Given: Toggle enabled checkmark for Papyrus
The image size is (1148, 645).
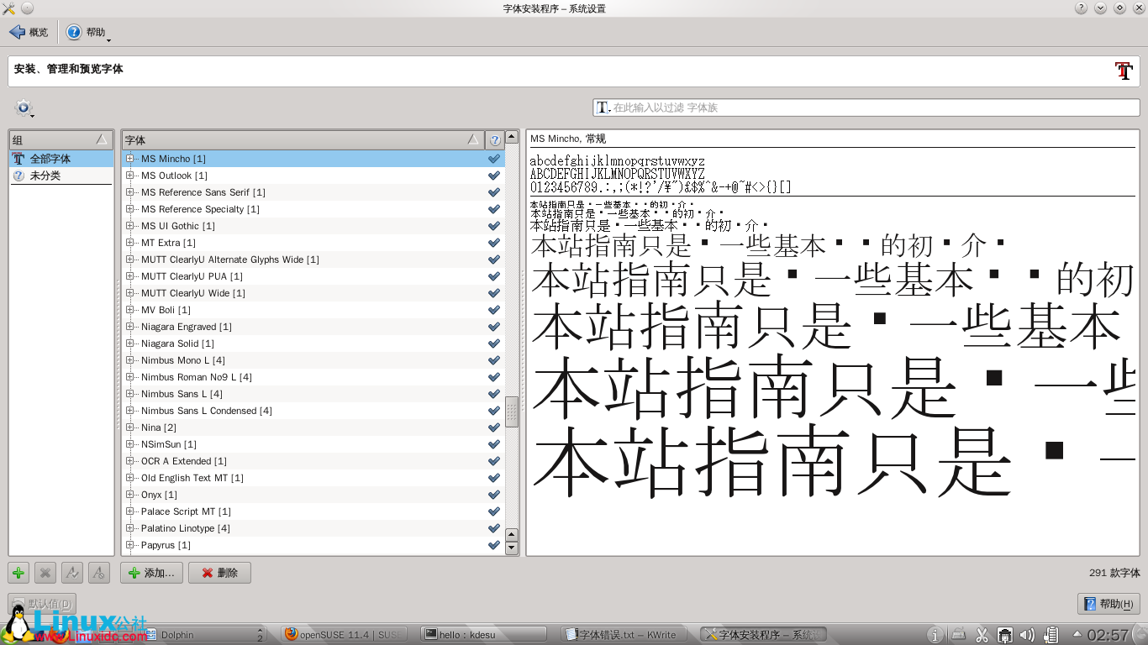Looking at the screenshot, I should click(494, 545).
